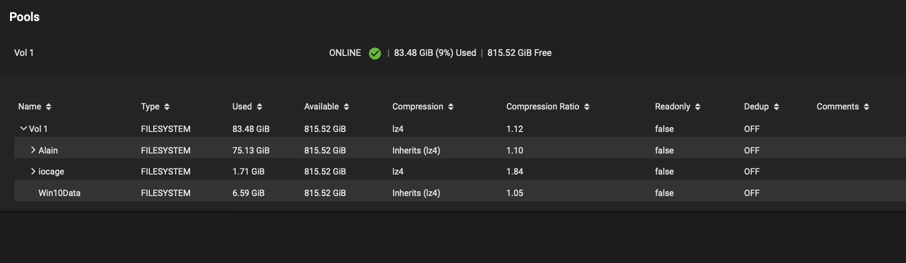
Task: Sort by Compression column arrows icon
Action: pyautogui.click(x=451, y=107)
